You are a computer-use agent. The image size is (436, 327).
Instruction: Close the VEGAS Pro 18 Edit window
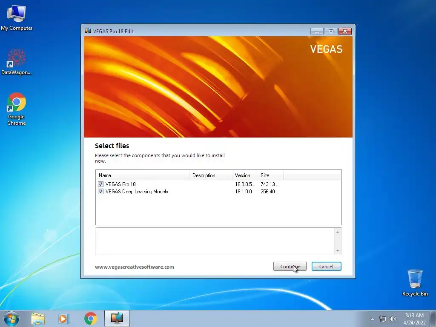point(345,31)
